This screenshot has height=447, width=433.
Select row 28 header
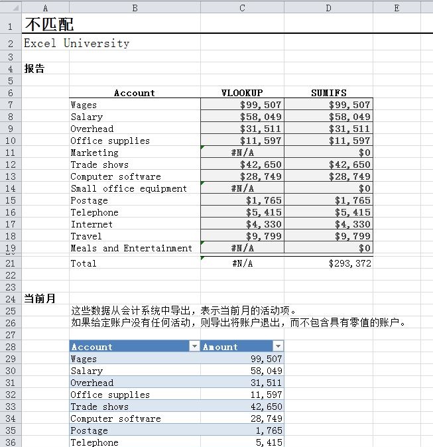point(11,347)
